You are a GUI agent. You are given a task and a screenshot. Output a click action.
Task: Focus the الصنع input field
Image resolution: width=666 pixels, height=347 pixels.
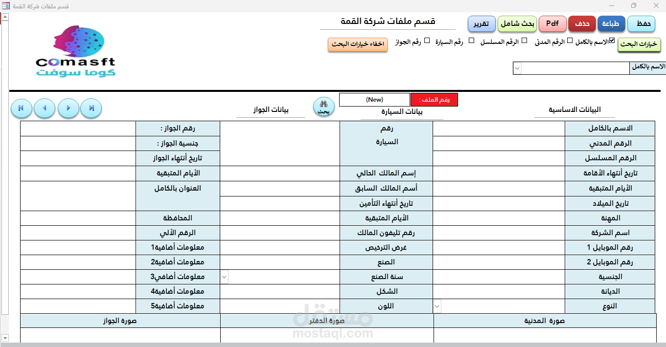click(x=280, y=262)
